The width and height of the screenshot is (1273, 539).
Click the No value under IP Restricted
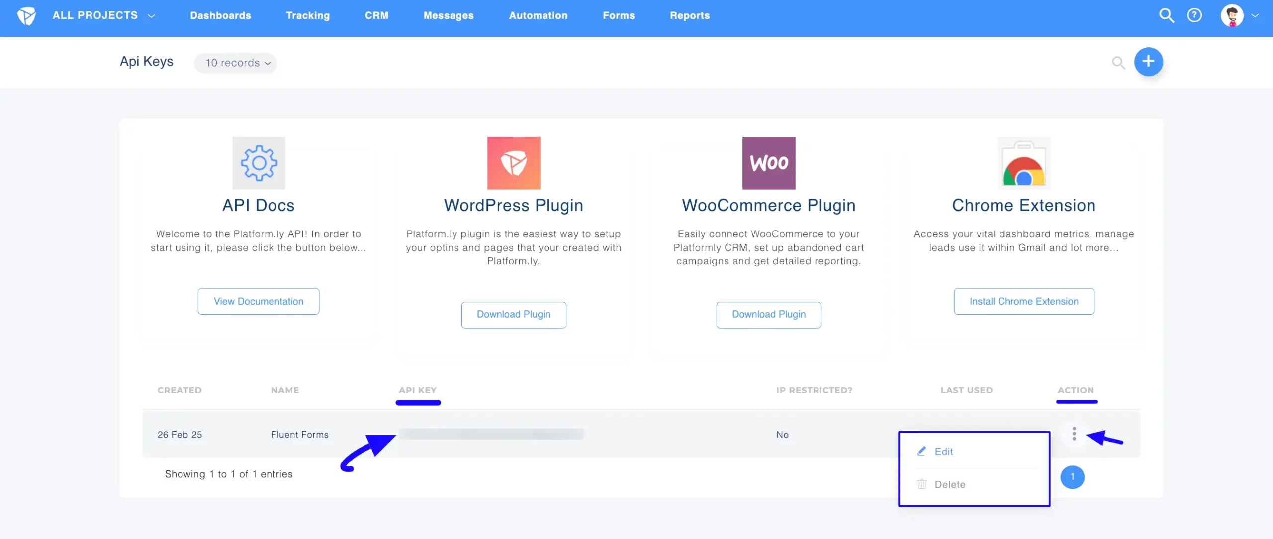(x=782, y=435)
